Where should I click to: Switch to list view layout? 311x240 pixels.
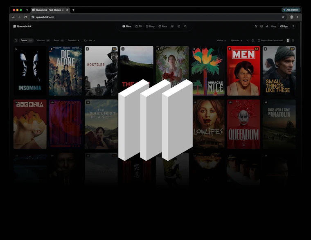(293, 40)
